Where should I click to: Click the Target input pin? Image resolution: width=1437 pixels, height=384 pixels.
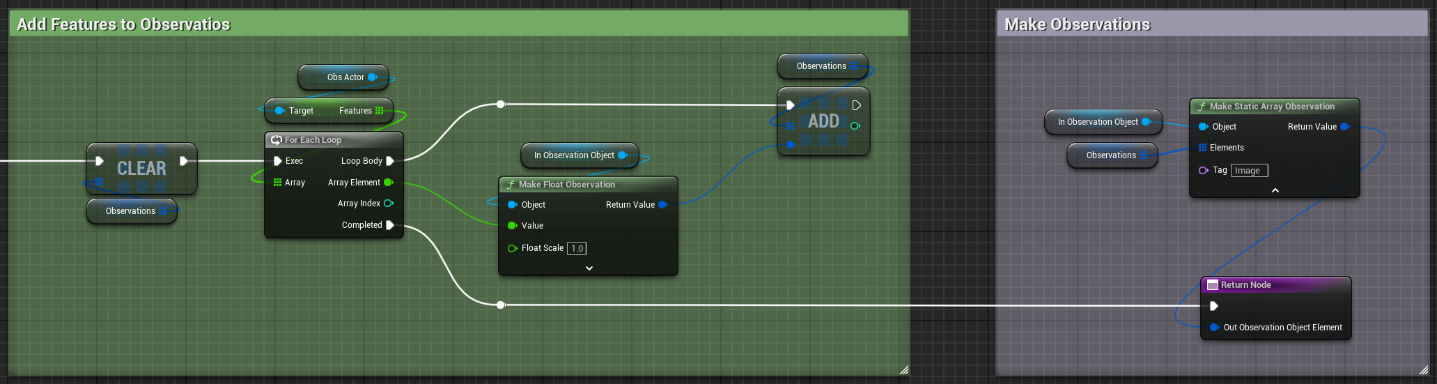point(279,111)
